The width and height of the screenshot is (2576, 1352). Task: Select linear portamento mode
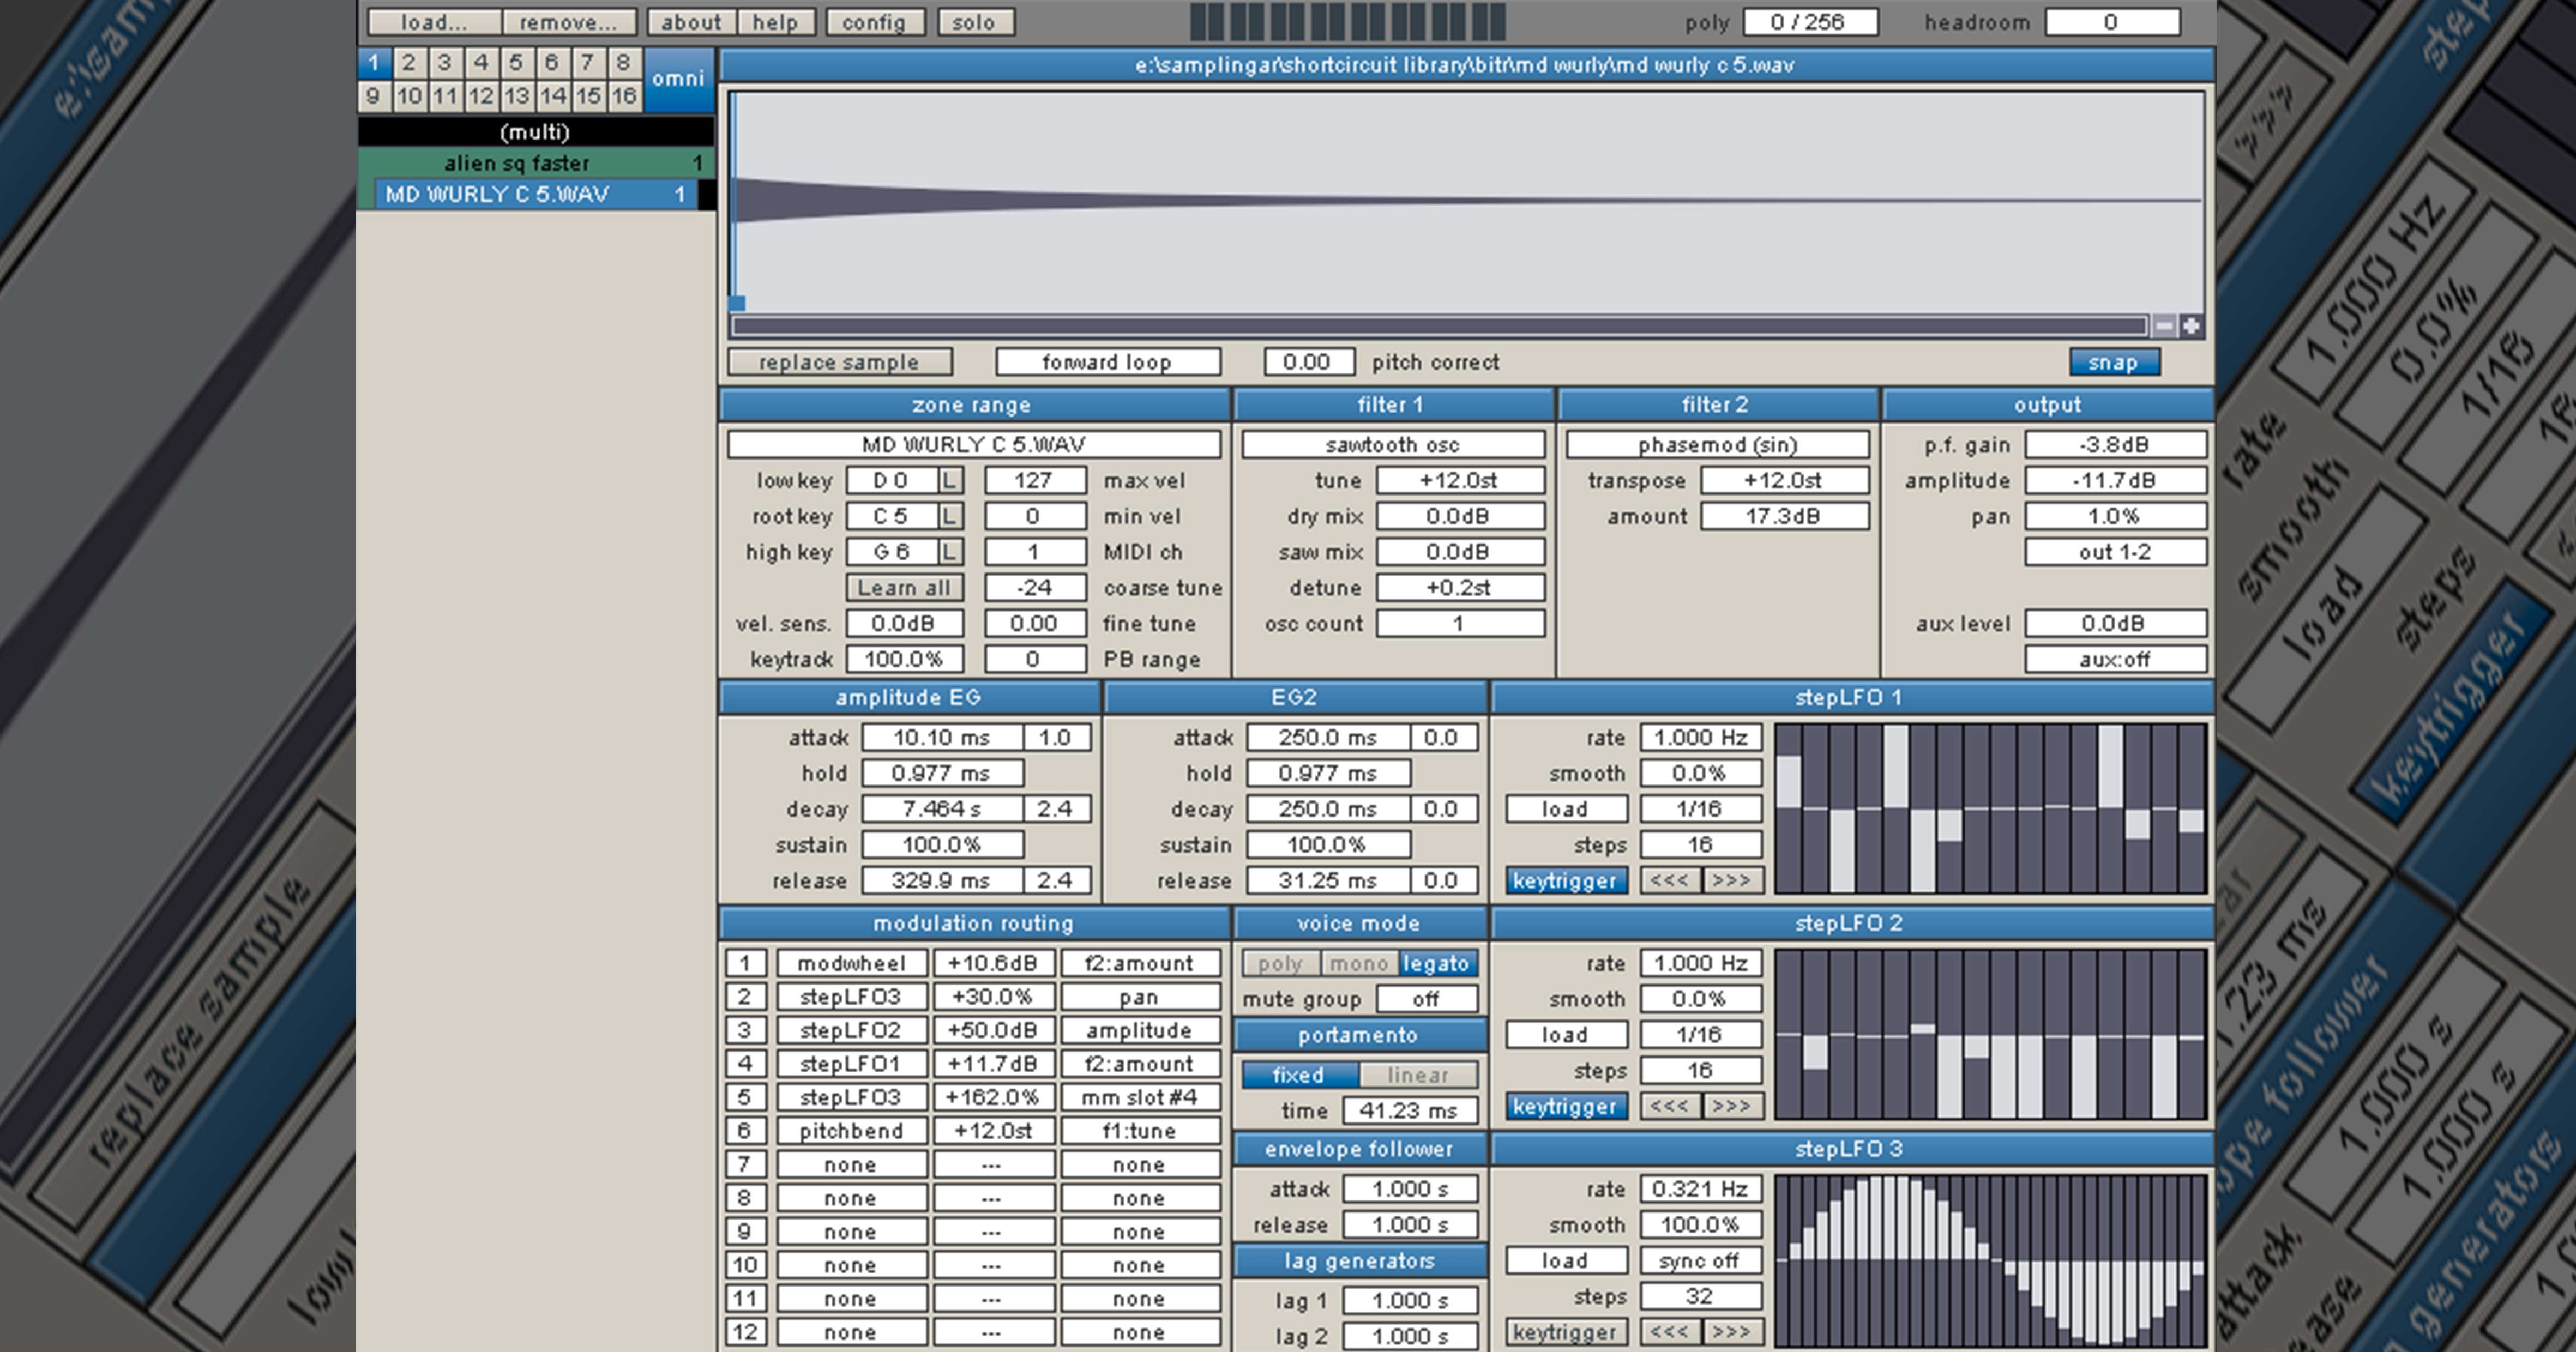click(x=1418, y=1075)
